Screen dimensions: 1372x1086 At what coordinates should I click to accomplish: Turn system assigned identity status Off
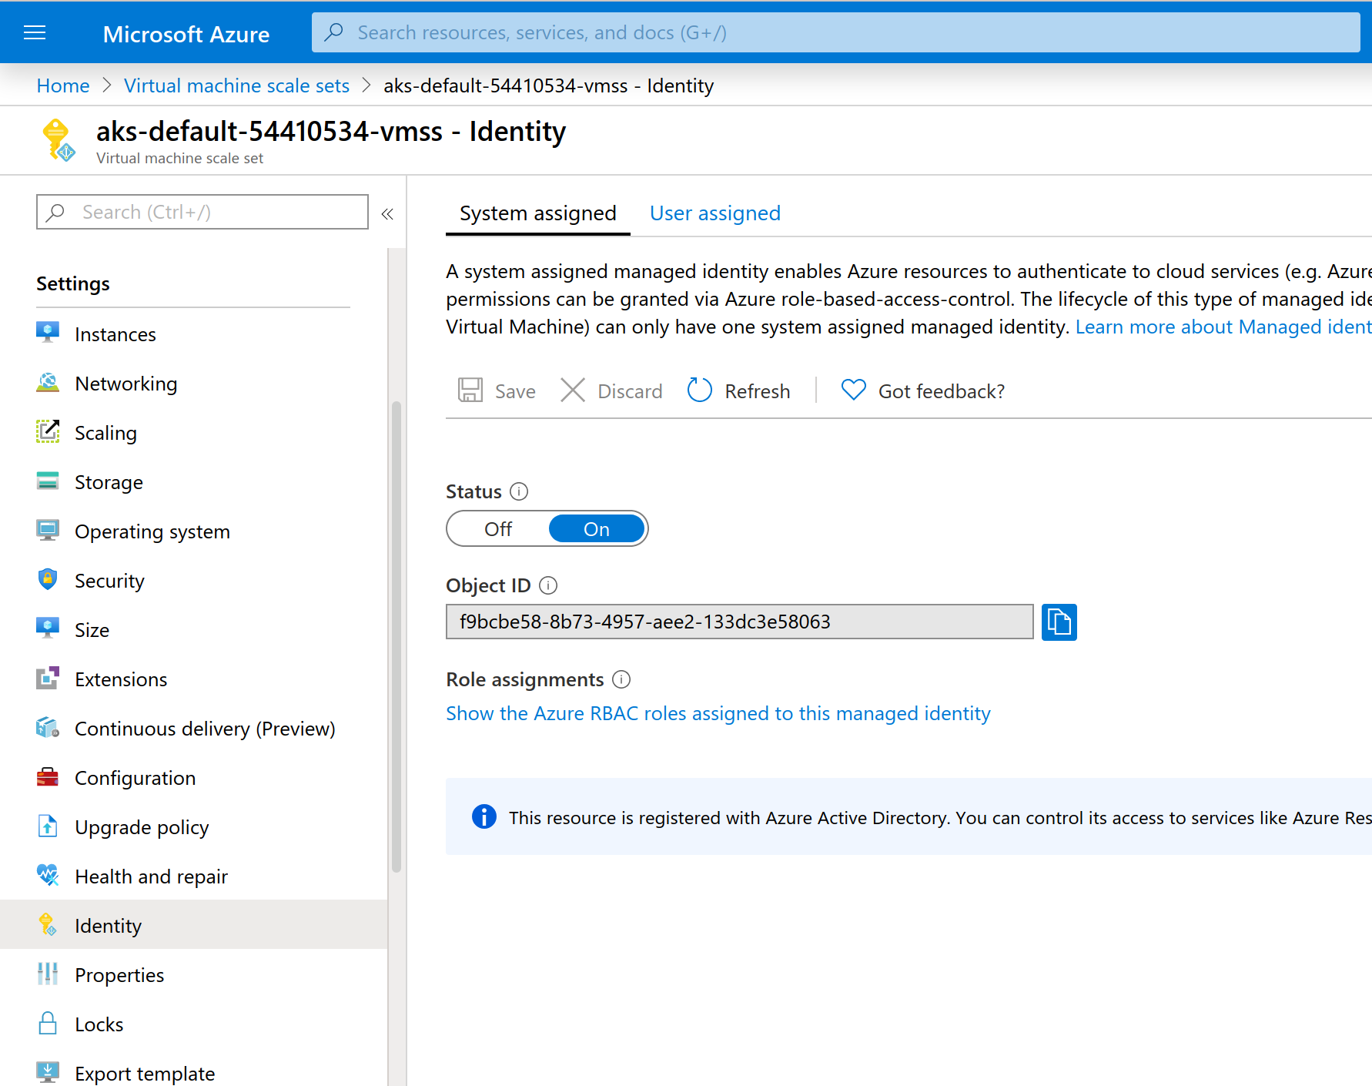pos(498,529)
